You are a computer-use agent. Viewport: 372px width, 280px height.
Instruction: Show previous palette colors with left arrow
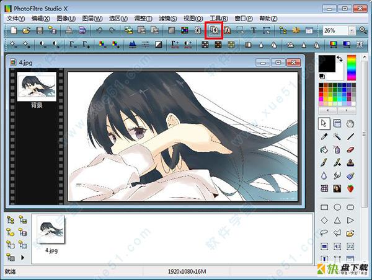coord(328,110)
